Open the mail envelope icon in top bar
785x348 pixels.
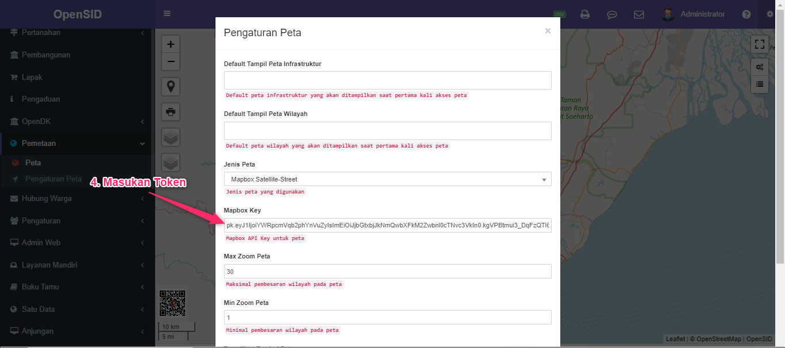click(638, 14)
